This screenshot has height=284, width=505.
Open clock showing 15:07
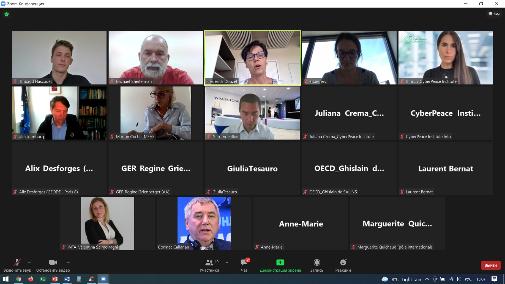click(x=481, y=279)
